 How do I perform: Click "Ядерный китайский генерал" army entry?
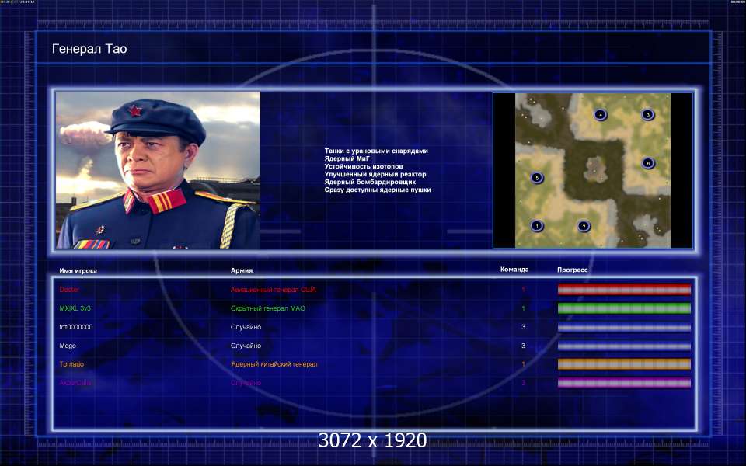click(274, 364)
